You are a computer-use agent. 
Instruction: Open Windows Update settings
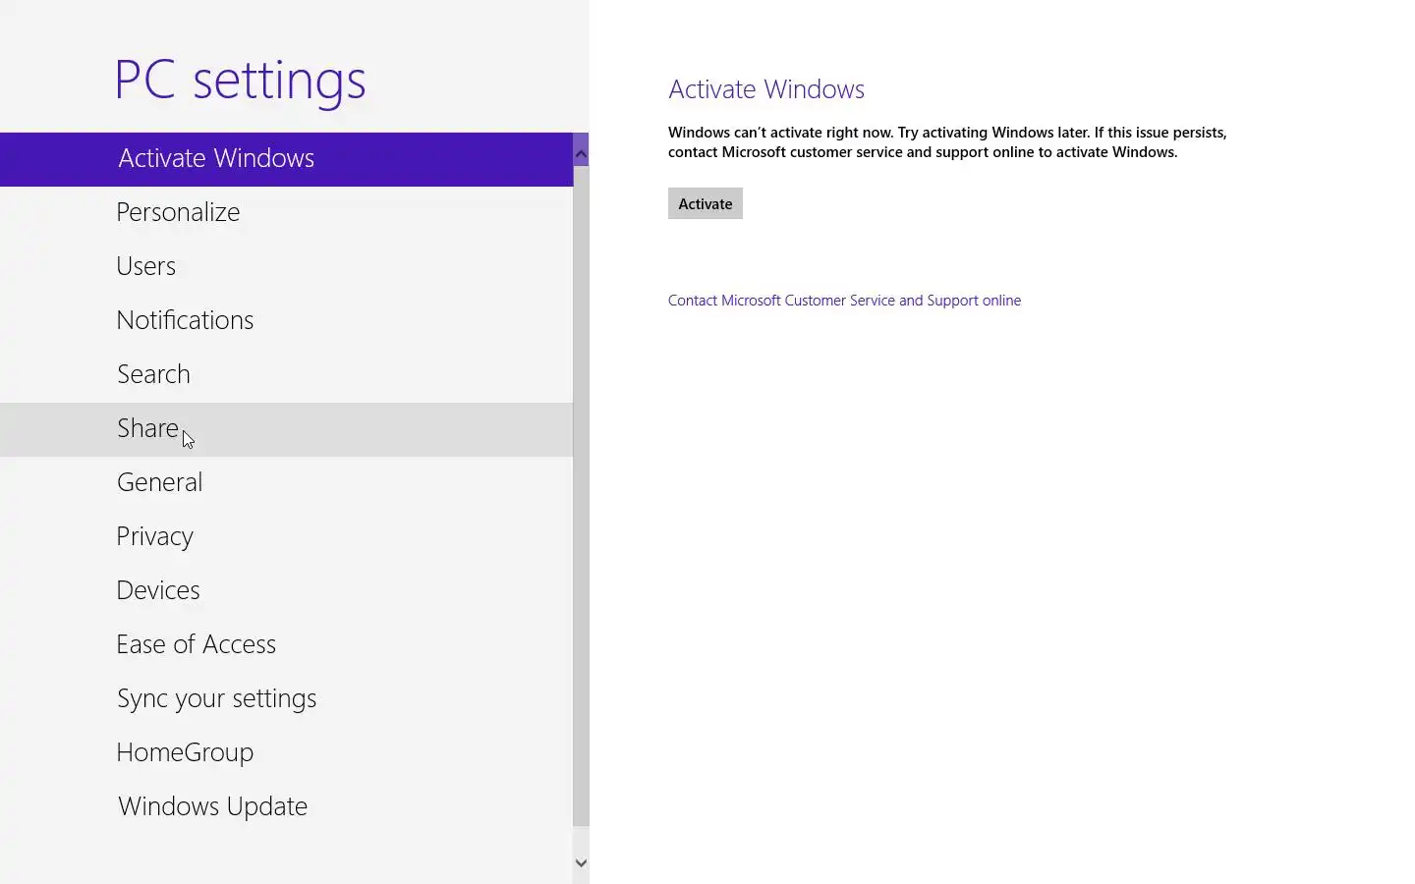click(286, 807)
